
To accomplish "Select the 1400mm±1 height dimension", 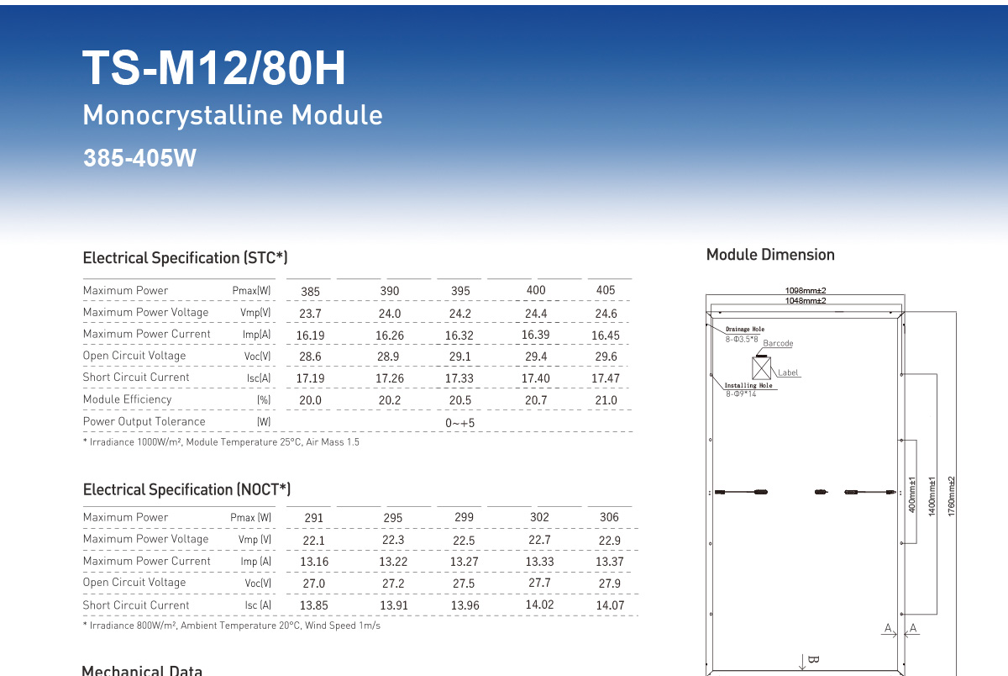I will [932, 497].
